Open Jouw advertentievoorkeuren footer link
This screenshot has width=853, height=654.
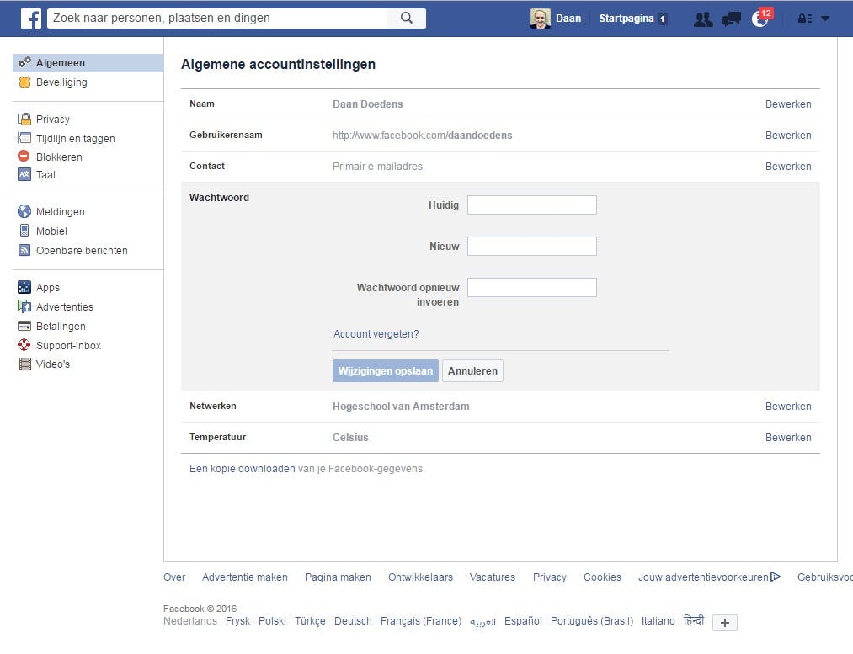[x=703, y=577]
